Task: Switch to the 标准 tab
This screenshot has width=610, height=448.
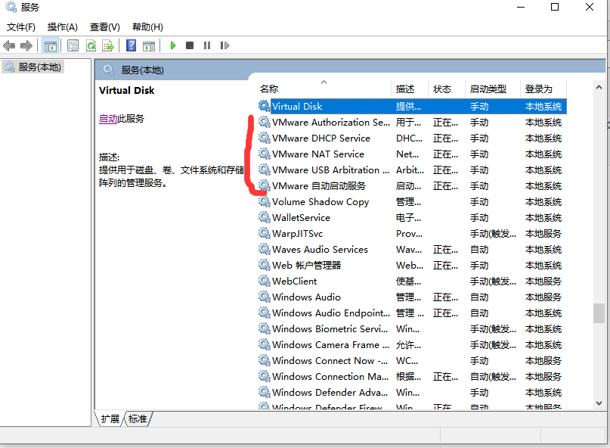Action: [138, 418]
